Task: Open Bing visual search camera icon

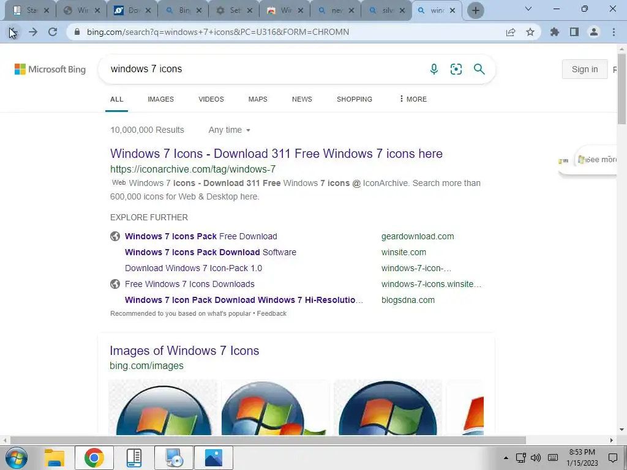Action: [x=456, y=69]
